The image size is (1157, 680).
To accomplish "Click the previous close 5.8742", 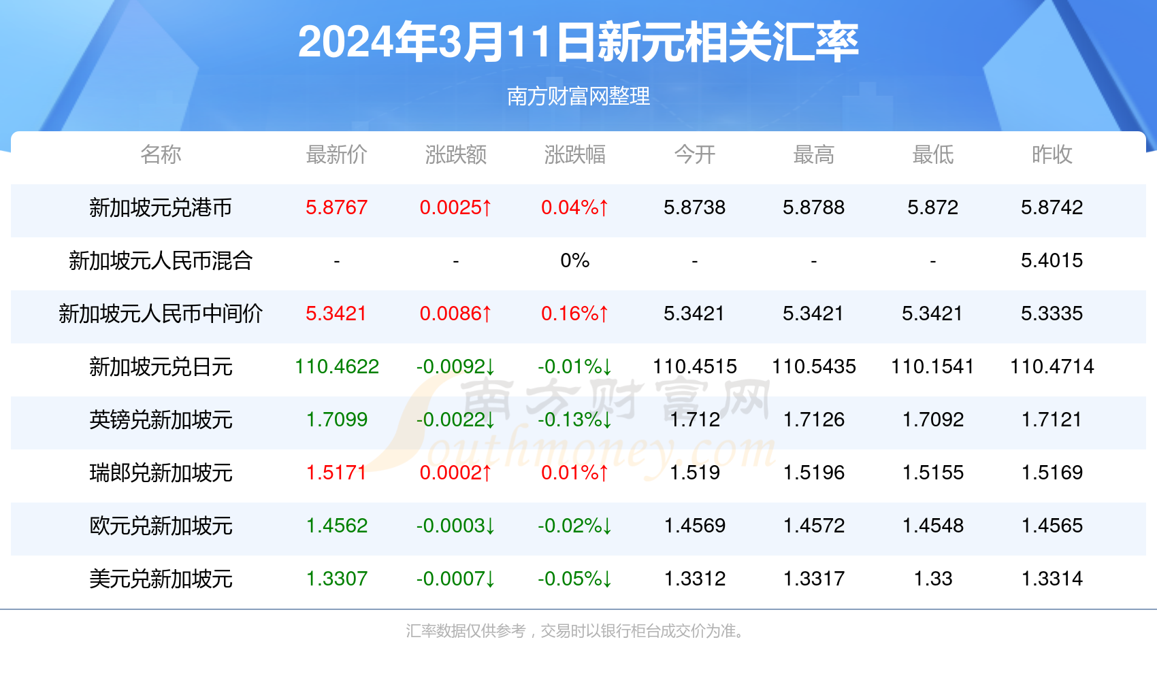I will pos(1052,207).
